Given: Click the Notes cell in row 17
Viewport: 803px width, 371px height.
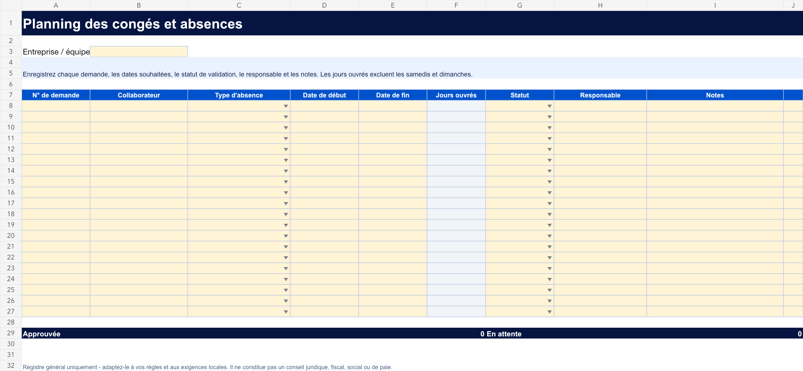Looking at the screenshot, I should pyautogui.click(x=715, y=203).
